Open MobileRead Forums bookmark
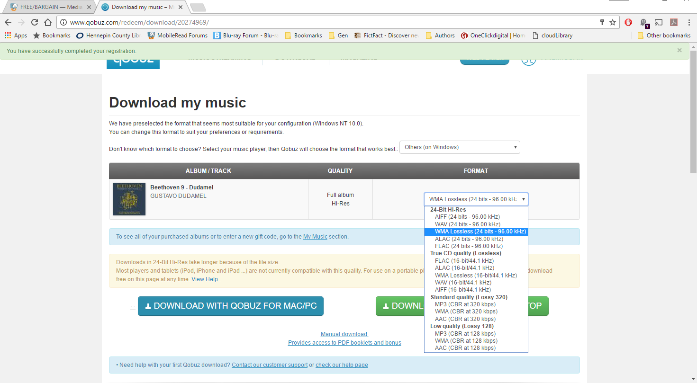The width and height of the screenshot is (697, 383). pos(178,36)
